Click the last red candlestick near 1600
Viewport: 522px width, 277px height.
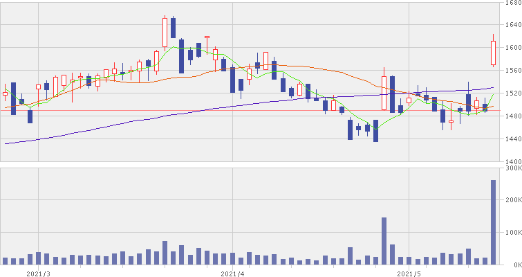494,53
